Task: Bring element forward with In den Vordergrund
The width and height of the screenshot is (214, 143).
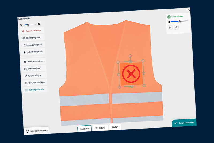Action: click(x=33, y=45)
